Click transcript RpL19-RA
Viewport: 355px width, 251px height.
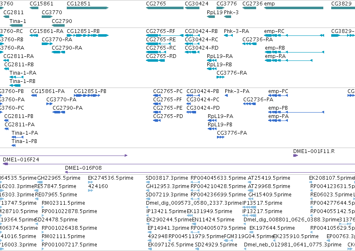click(x=219, y=56)
